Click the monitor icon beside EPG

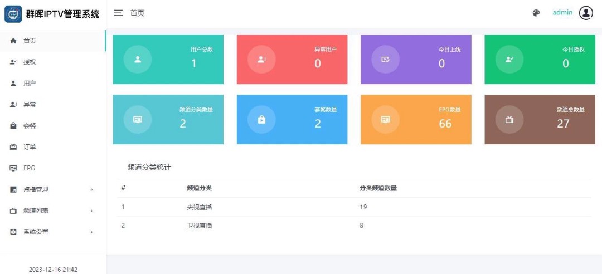[x=13, y=168]
